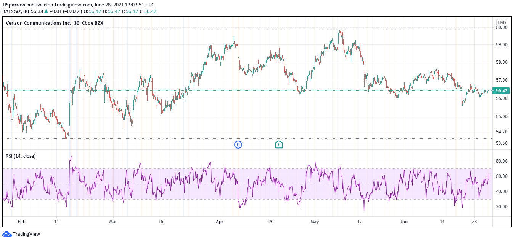This screenshot has width=514, height=241.
Task: Click the TradingView wordmark at bottom left
Action: pos(26,234)
